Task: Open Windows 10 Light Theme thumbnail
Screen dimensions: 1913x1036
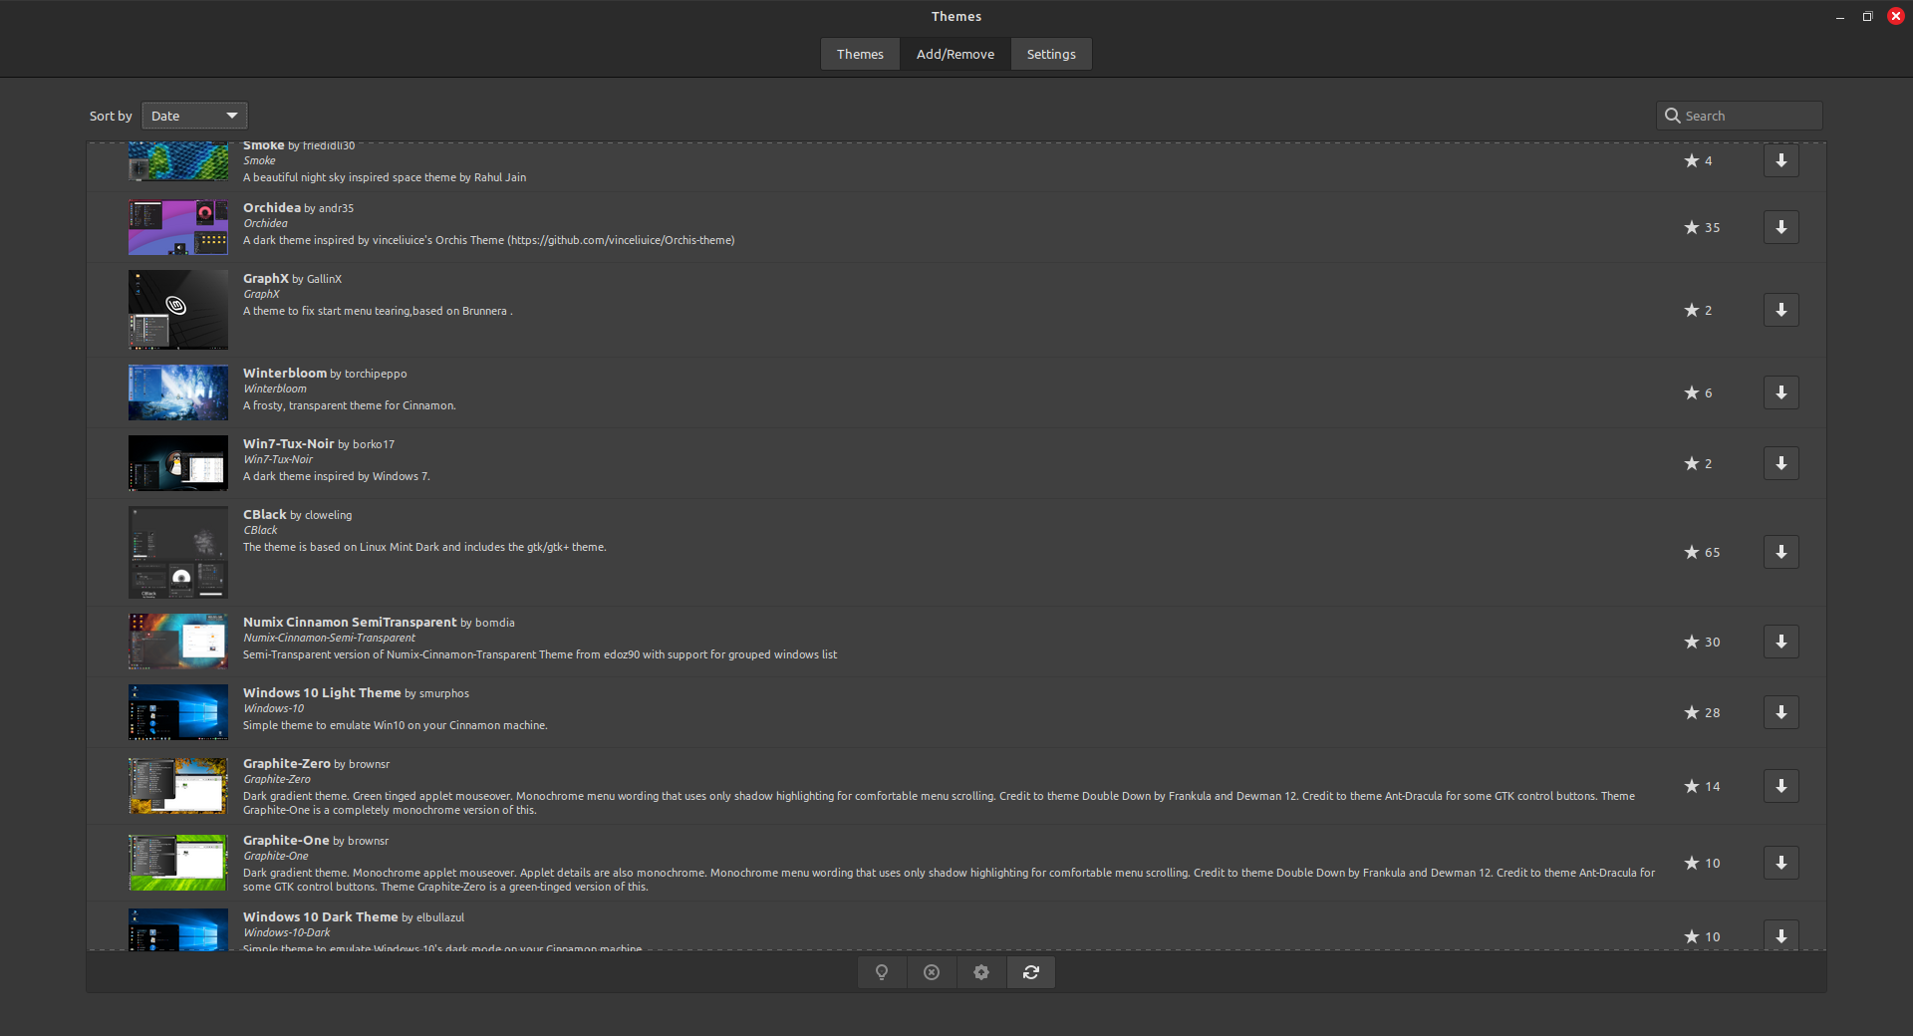Action: point(178,712)
